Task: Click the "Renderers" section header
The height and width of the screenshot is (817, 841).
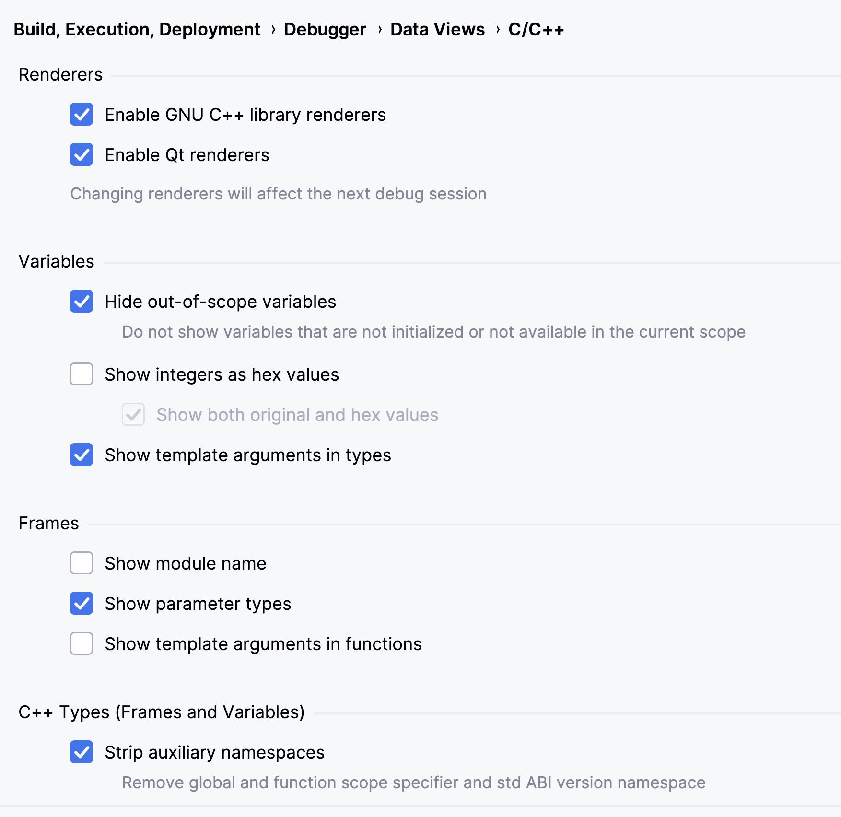Action: point(60,74)
